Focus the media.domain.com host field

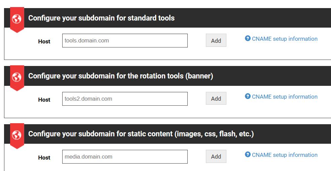click(x=125, y=157)
